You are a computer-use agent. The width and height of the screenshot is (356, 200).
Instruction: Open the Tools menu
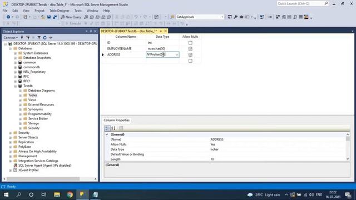click(x=78, y=11)
